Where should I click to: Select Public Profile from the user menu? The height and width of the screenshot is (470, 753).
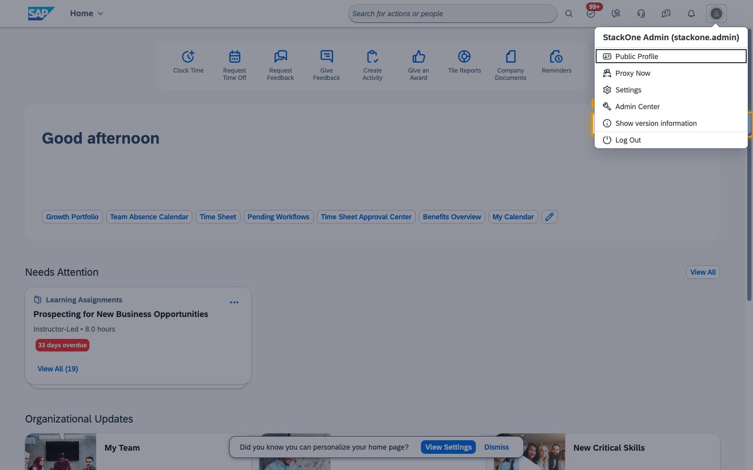tap(671, 56)
